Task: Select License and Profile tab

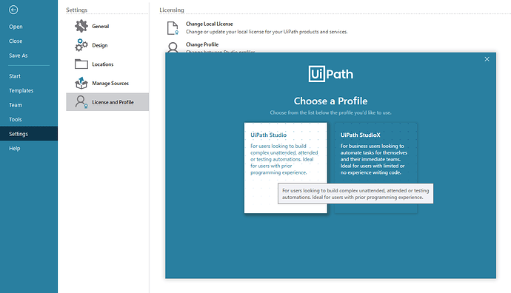Action: coord(107,102)
